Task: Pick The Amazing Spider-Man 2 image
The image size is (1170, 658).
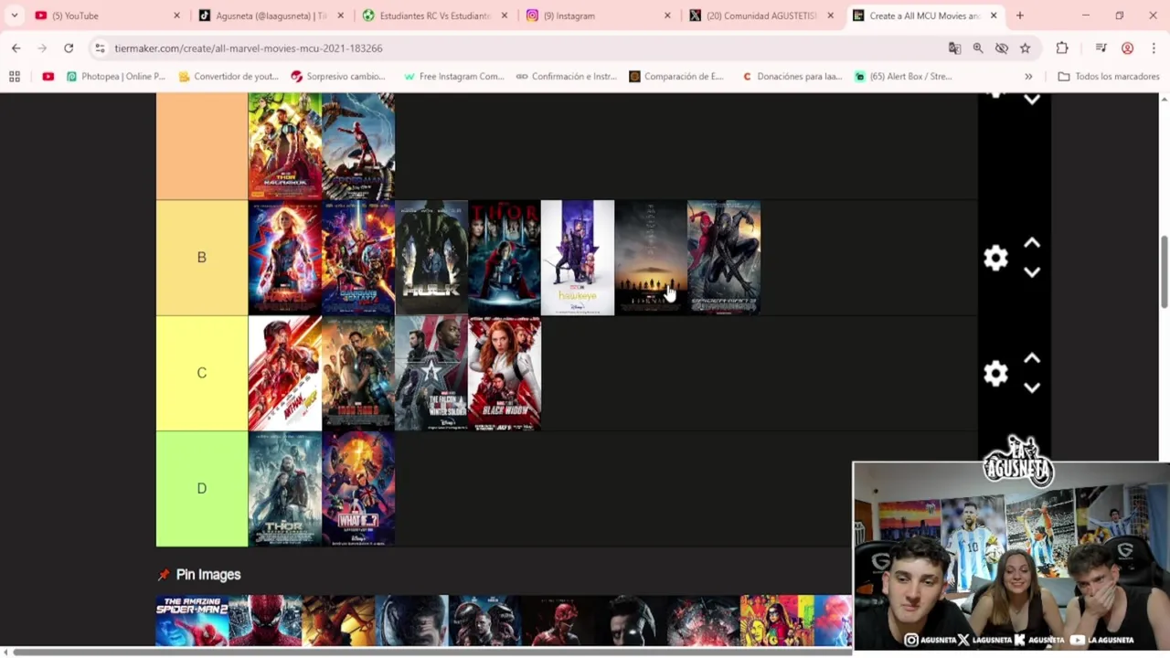Action: (192, 621)
